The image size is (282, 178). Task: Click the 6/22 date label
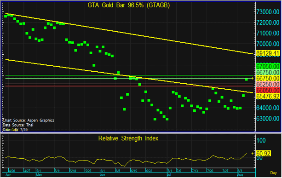[149, 171]
